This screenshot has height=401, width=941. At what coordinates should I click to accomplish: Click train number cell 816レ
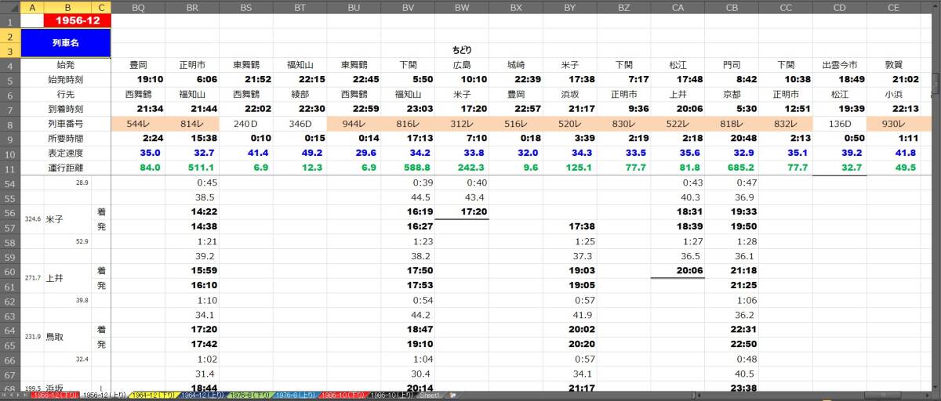pyautogui.click(x=408, y=124)
